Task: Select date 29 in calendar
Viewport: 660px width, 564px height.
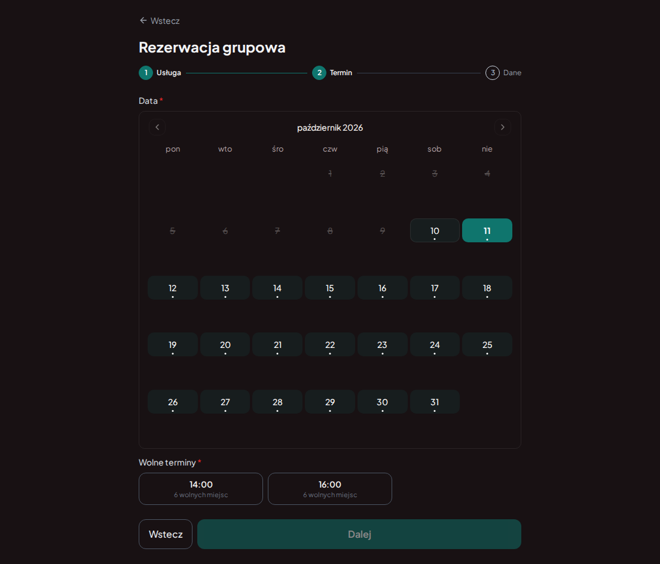Action: (330, 402)
